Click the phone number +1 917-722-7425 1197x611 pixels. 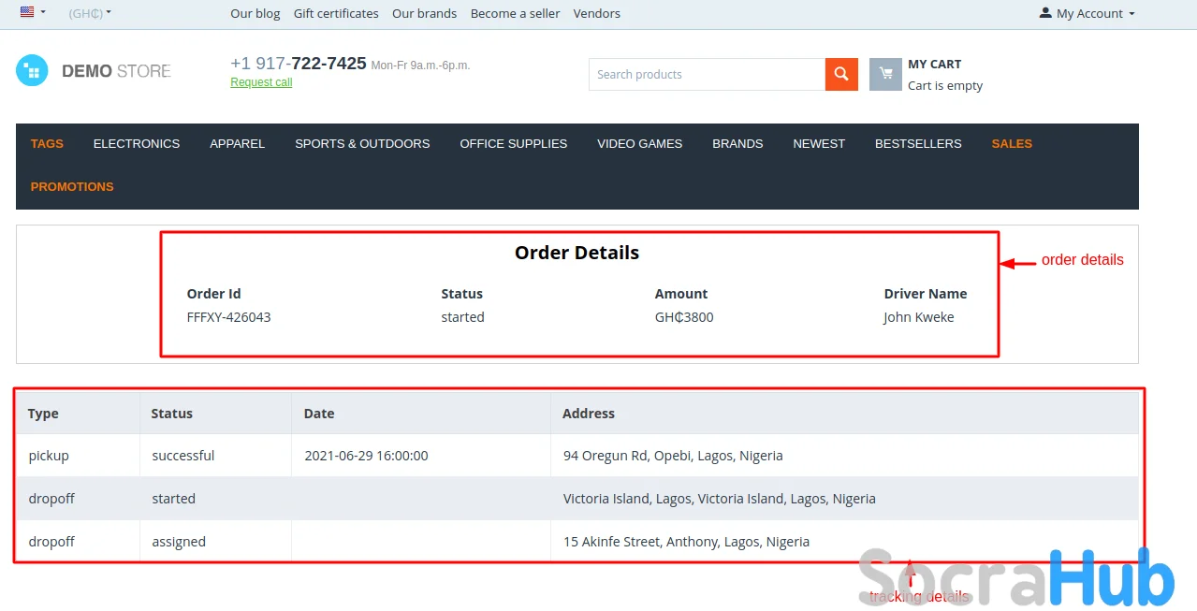coord(299,63)
